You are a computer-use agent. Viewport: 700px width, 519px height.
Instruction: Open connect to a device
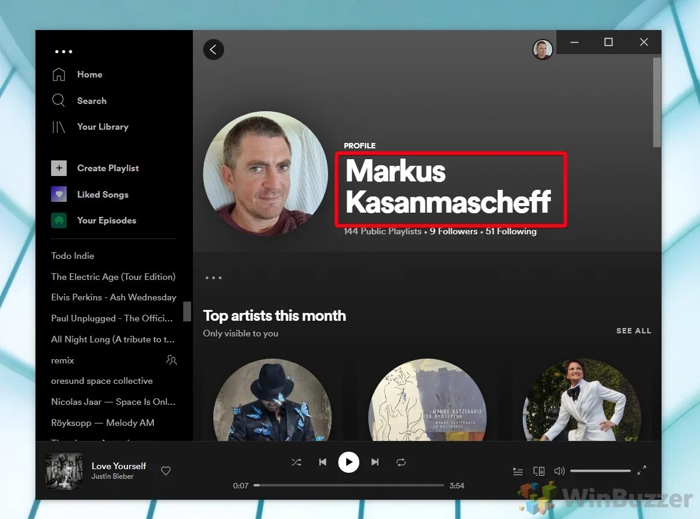(539, 472)
